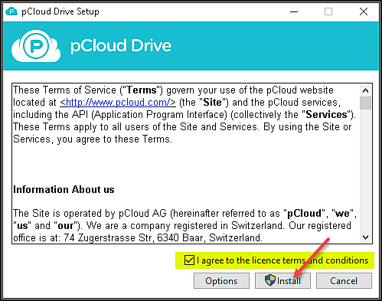Viewport: 382px width, 301px height.
Task: Click inside the Terms of Service text box
Action: 186,163
